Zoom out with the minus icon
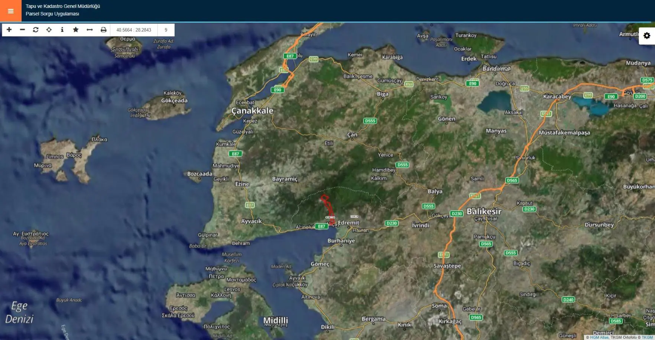 tap(22, 30)
